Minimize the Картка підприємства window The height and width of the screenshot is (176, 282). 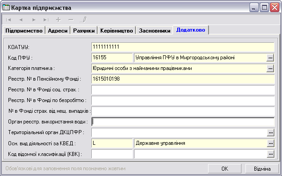254,8
